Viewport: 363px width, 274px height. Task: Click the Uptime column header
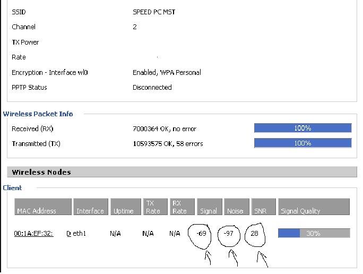pyautogui.click(x=126, y=207)
